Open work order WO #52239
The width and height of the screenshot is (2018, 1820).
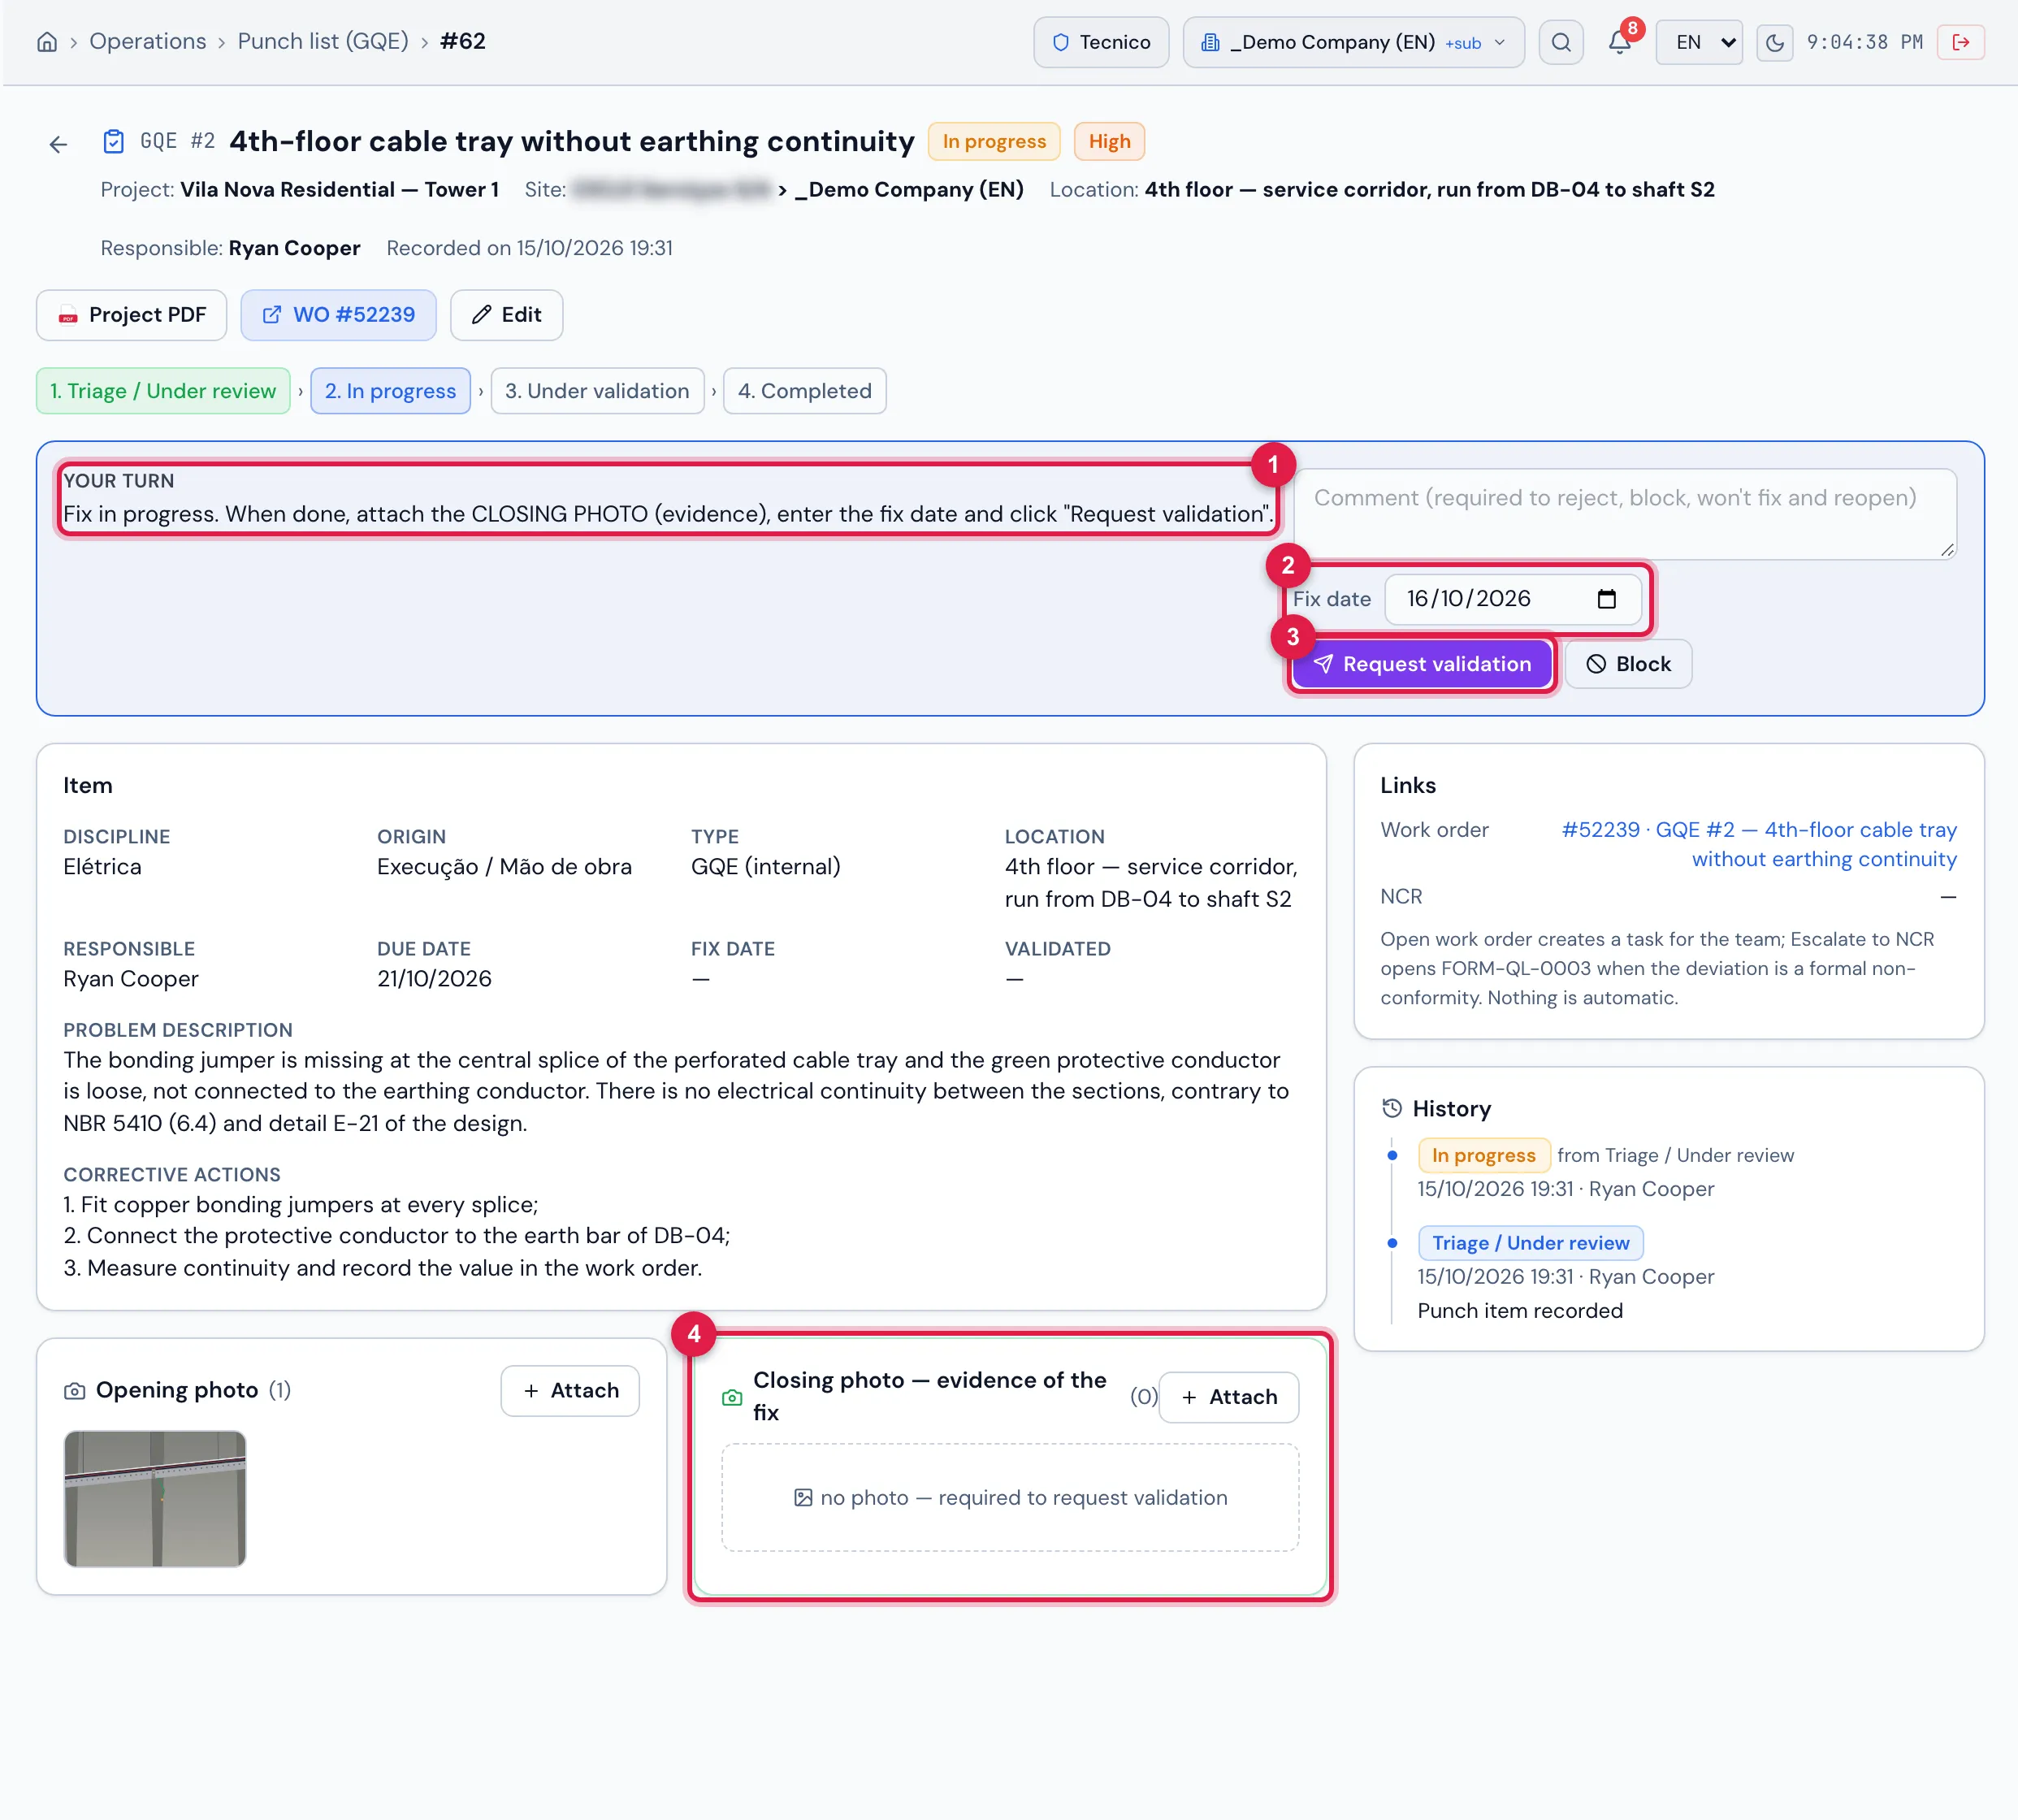338,315
